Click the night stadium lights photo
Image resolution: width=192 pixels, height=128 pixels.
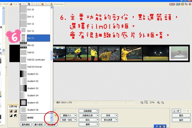pyautogui.click(x=156, y=53)
